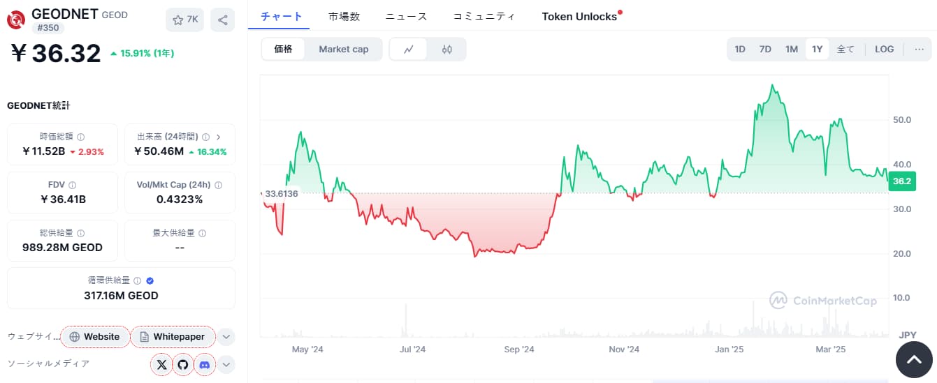Screen dimensions: 937x383
Task: Open the X (Twitter) social link
Action: tap(162, 364)
